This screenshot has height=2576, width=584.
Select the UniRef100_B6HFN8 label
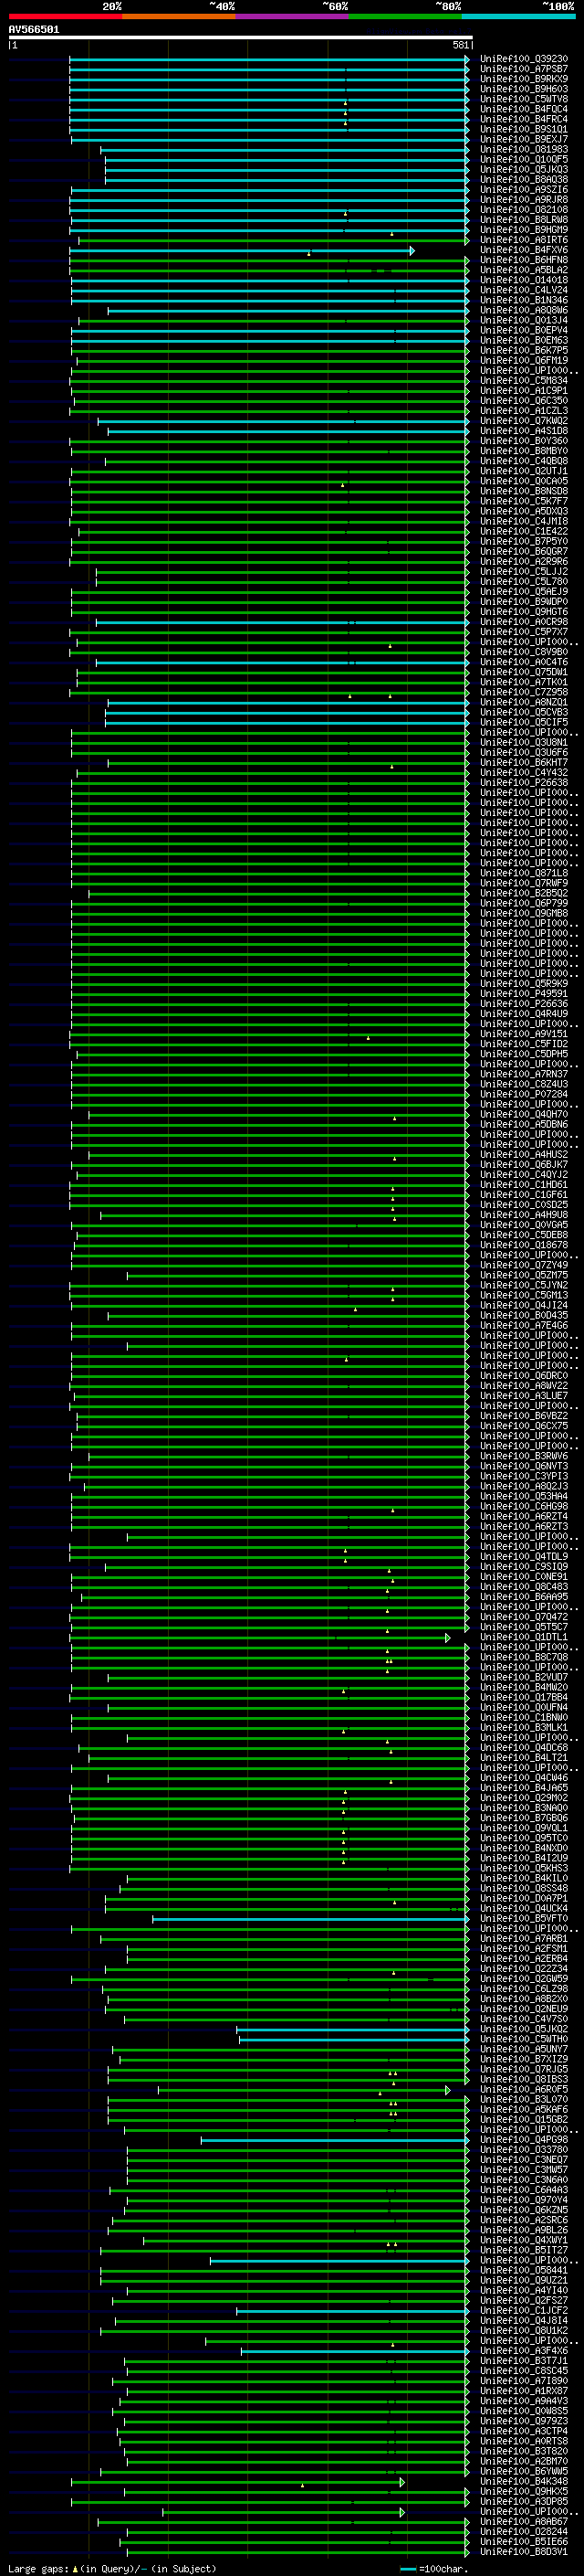tap(524, 260)
